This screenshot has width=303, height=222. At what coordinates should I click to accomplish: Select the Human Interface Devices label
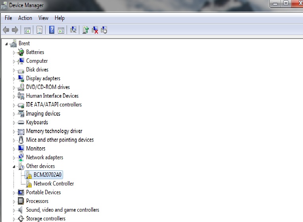coord(52,96)
